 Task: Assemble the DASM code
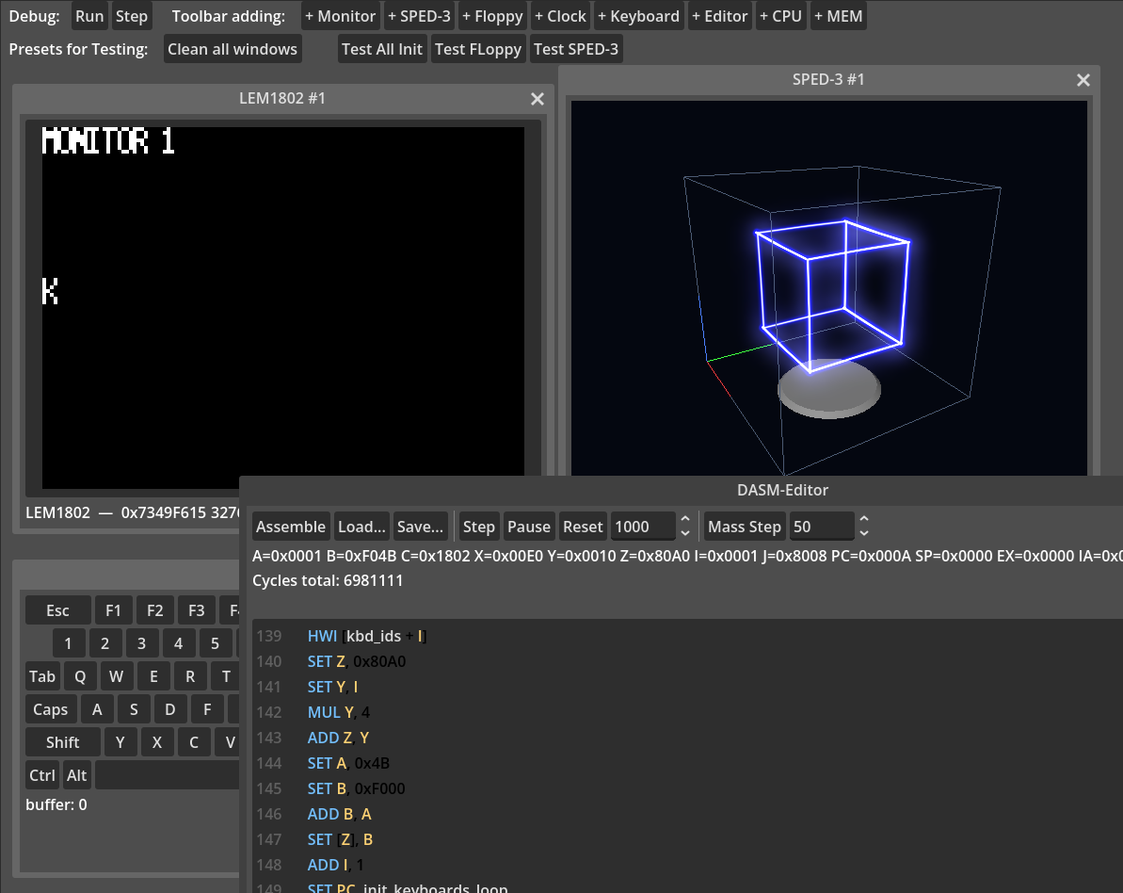coord(291,527)
